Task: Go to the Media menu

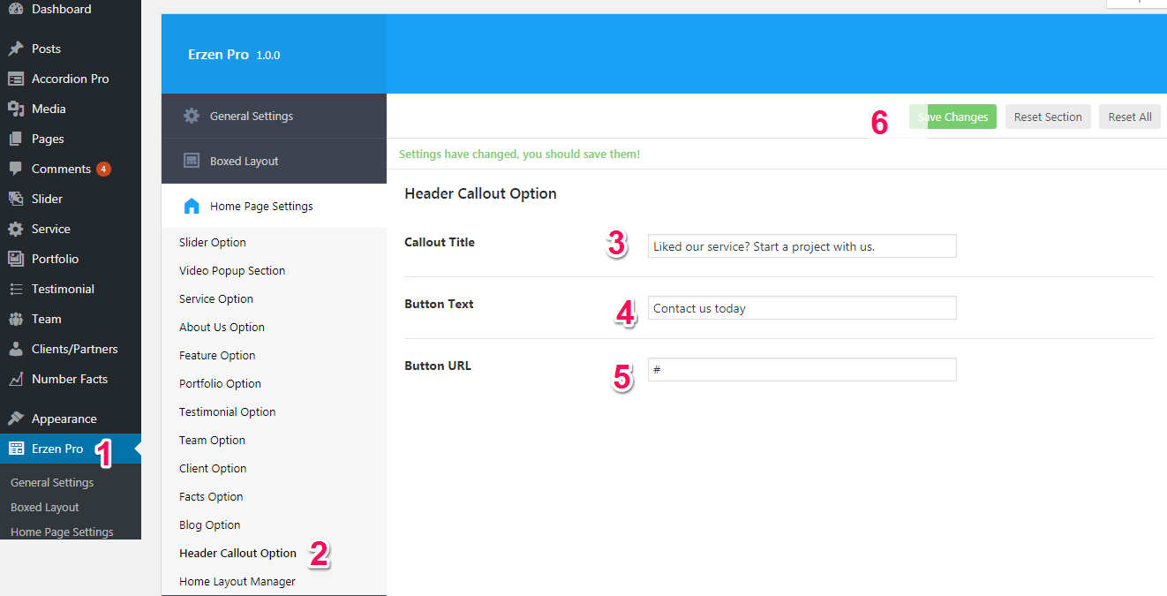Action: tap(71, 109)
